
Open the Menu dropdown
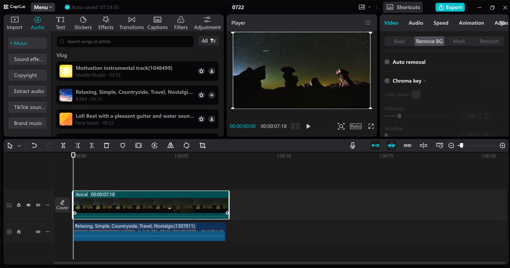43,7
